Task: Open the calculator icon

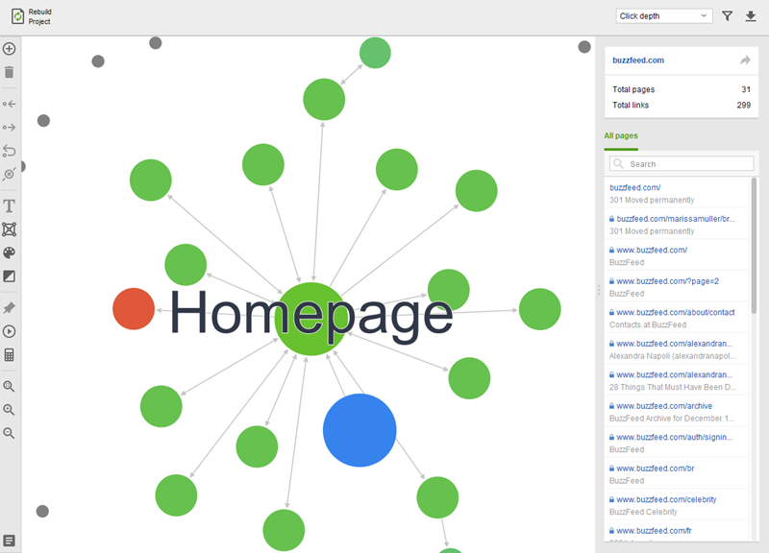Action: pyautogui.click(x=10, y=354)
